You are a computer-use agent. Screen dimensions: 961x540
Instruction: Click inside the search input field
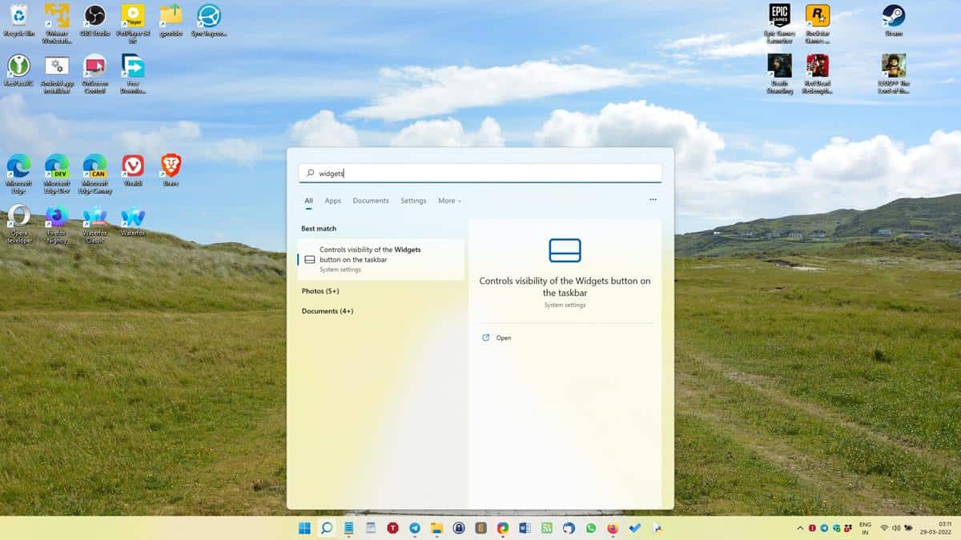tap(480, 172)
